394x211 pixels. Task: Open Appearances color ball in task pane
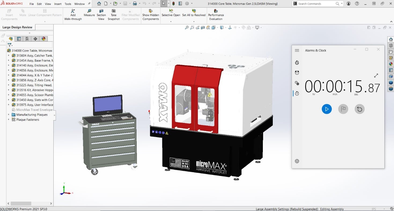coord(391,64)
